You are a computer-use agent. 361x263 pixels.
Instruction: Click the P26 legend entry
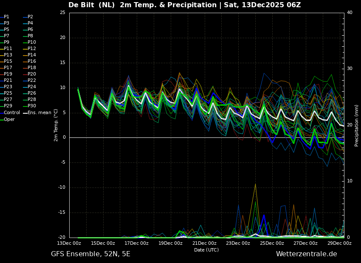coord(32,93)
